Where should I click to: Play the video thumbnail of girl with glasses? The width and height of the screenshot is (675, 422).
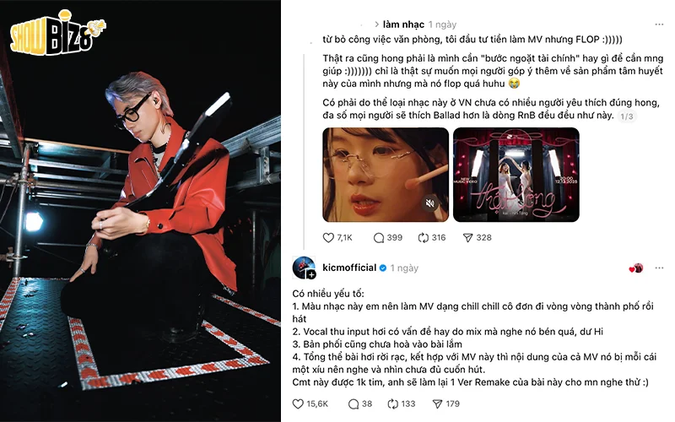coord(386,175)
